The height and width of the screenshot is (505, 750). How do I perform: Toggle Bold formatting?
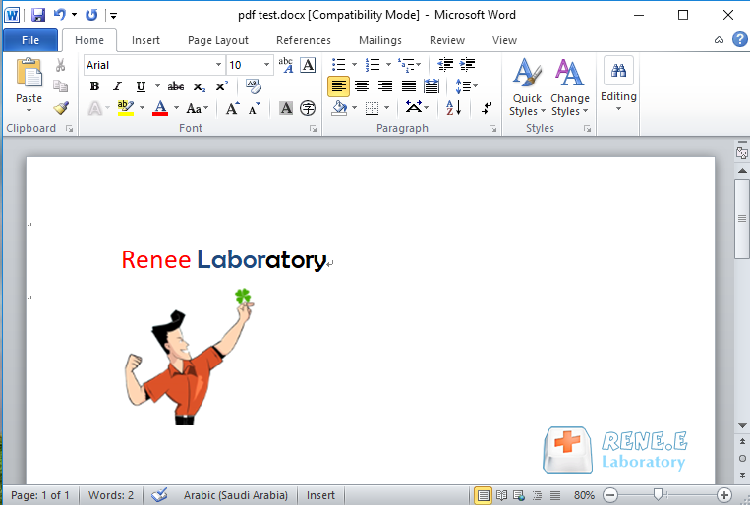point(94,86)
